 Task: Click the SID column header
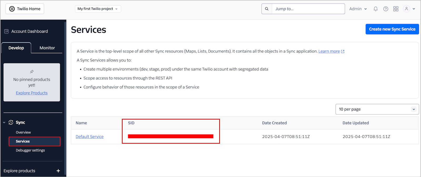[131, 123]
